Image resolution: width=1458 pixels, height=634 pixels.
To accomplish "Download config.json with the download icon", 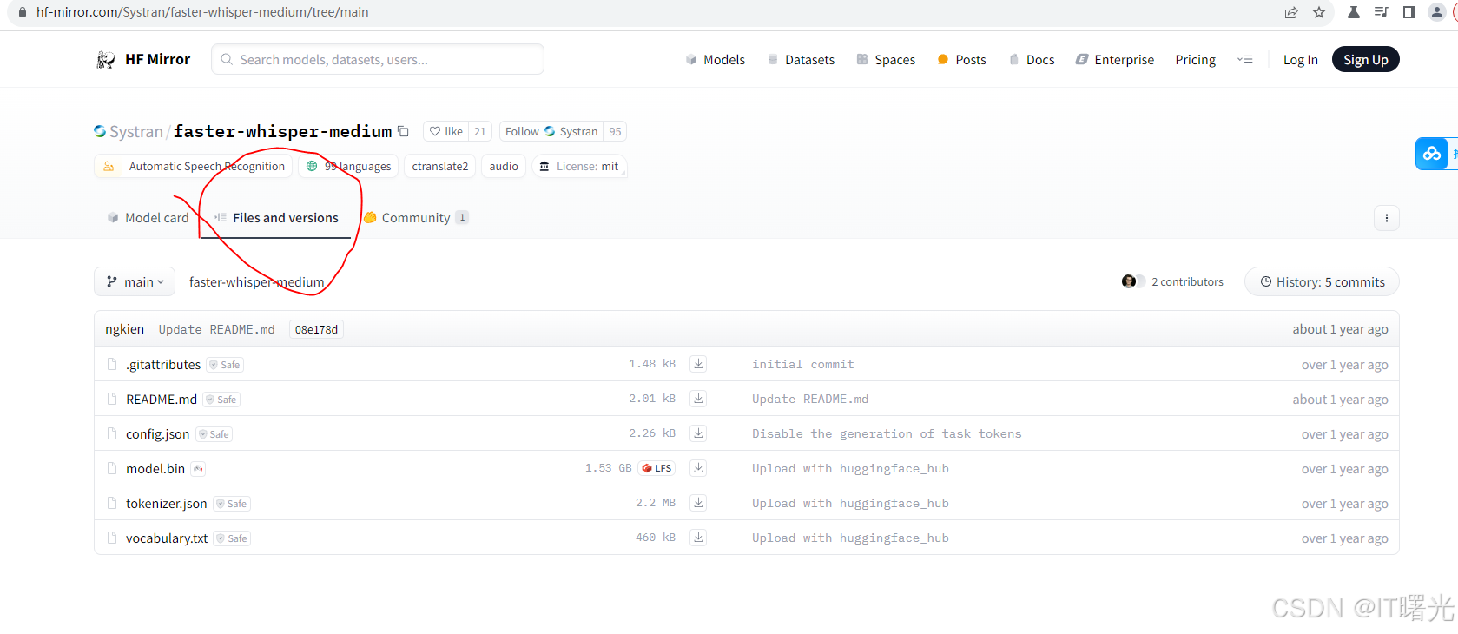I will click(698, 433).
